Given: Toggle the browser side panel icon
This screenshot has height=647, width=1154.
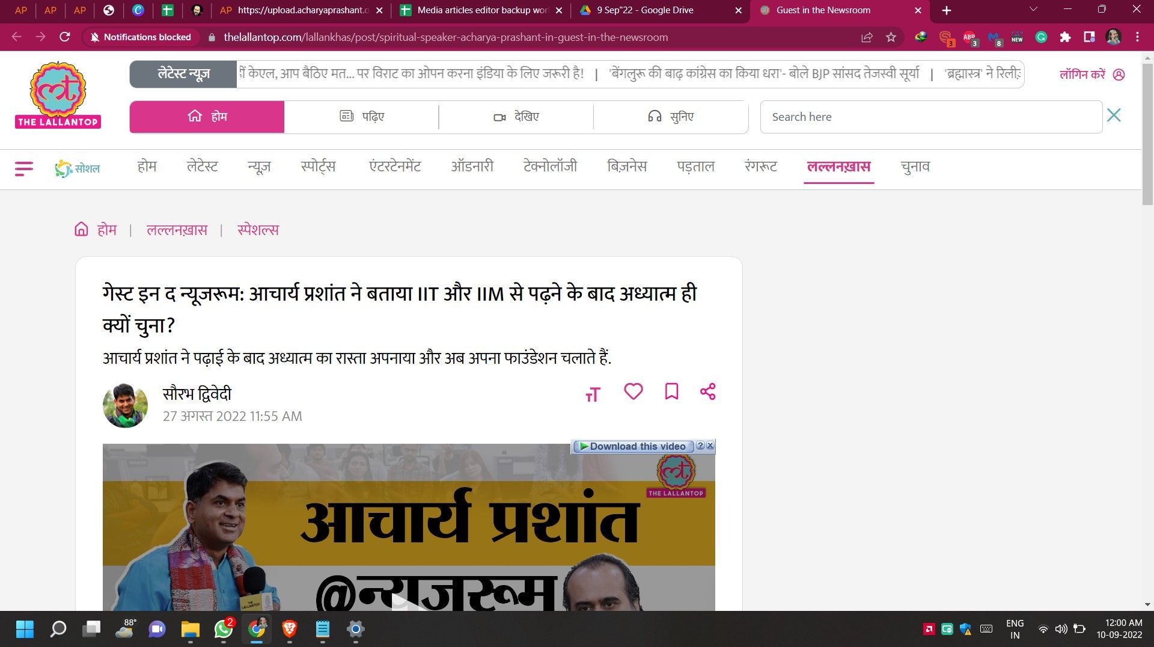Looking at the screenshot, I should pyautogui.click(x=1088, y=37).
